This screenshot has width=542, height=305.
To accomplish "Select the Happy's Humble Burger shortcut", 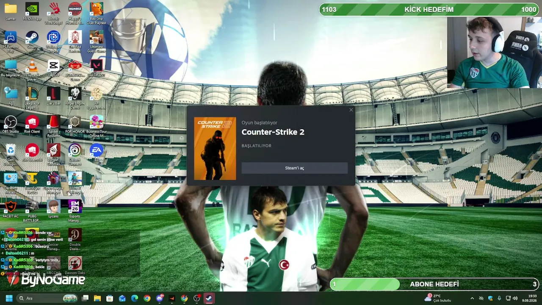I will point(75,14).
